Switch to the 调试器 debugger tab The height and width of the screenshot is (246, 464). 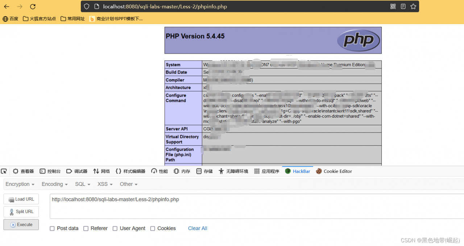77,171
